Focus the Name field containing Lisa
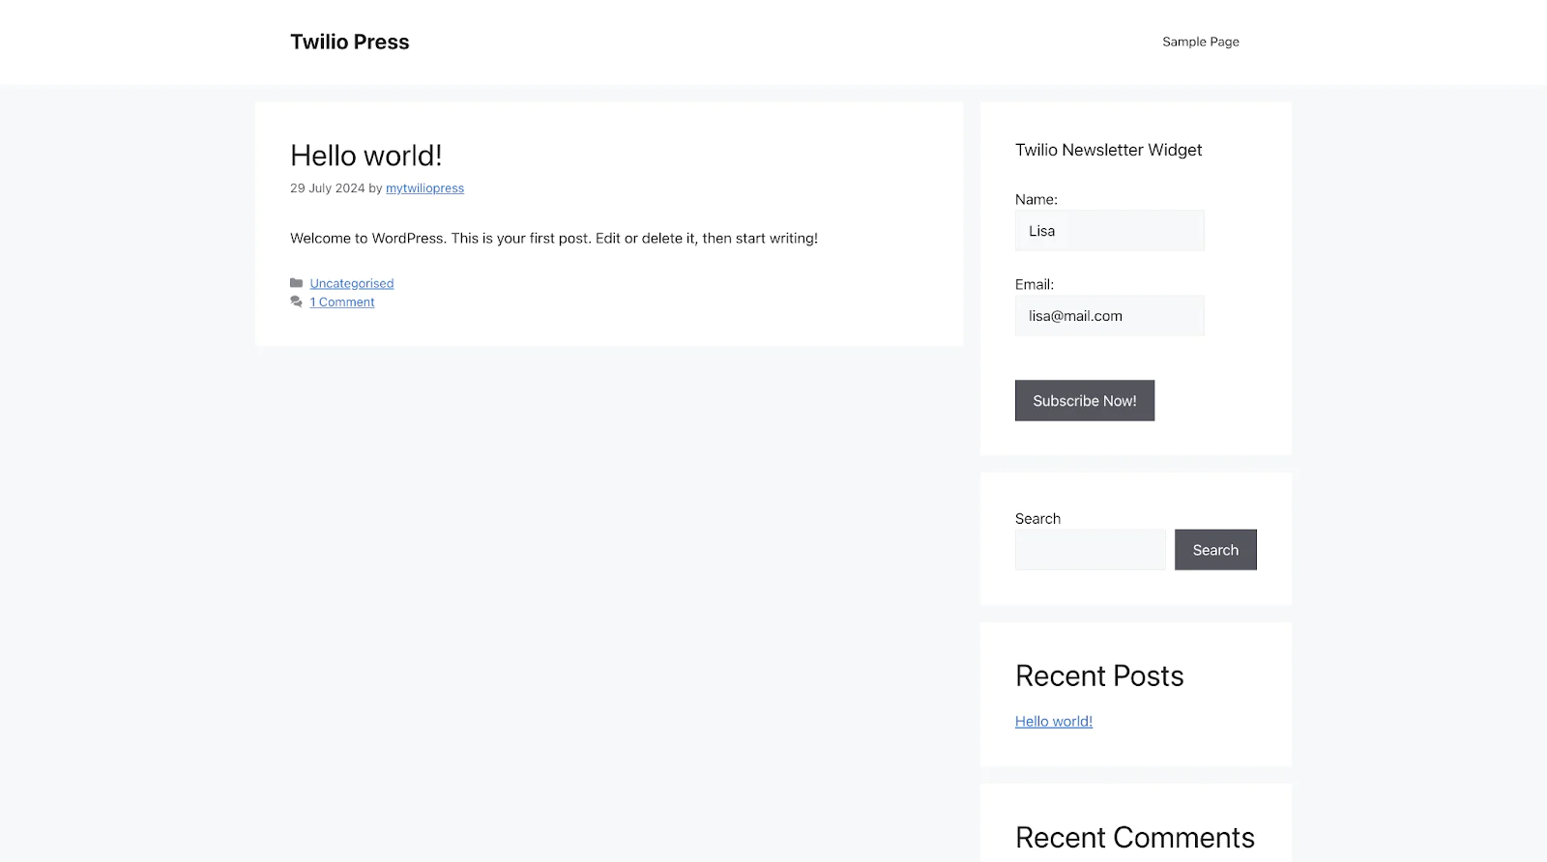1547x862 pixels. 1109,231
